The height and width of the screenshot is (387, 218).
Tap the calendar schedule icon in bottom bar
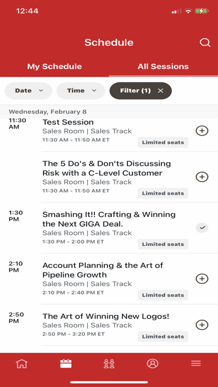point(66,363)
